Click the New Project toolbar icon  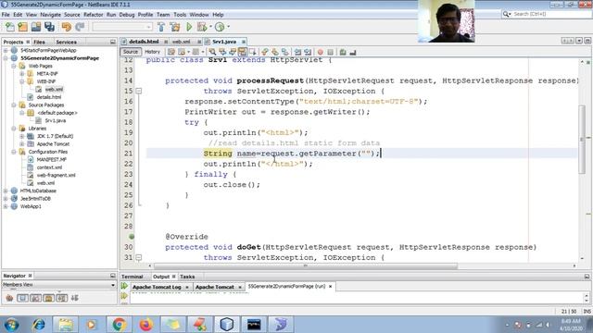22,27
